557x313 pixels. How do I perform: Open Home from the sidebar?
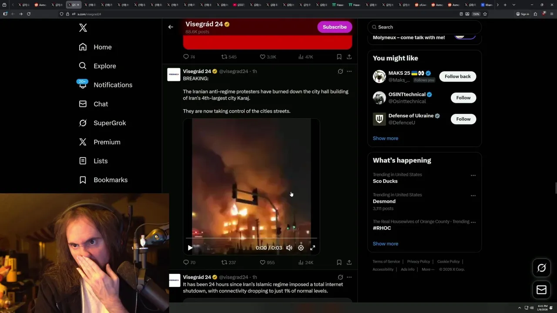(x=95, y=47)
